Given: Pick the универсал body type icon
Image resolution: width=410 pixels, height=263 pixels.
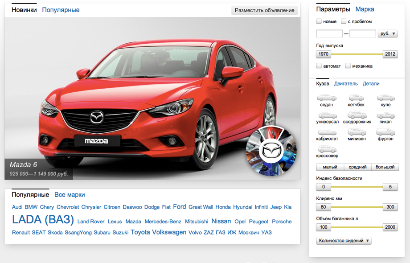Looking at the screenshot, I should click(x=328, y=115).
